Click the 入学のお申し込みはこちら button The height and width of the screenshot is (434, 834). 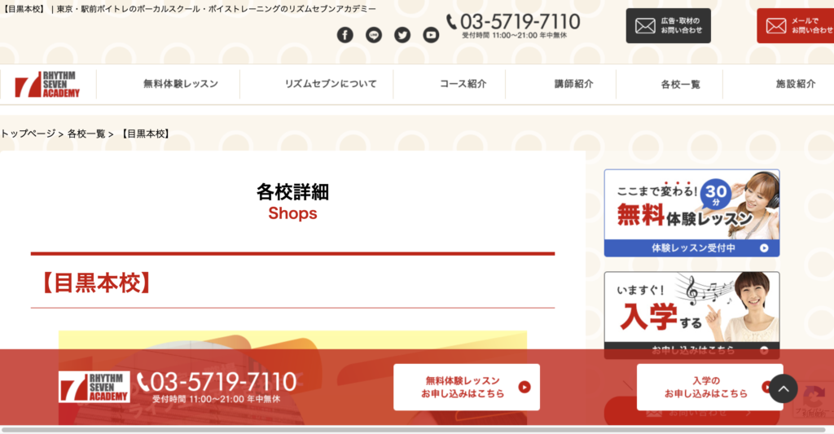click(709, 388)
